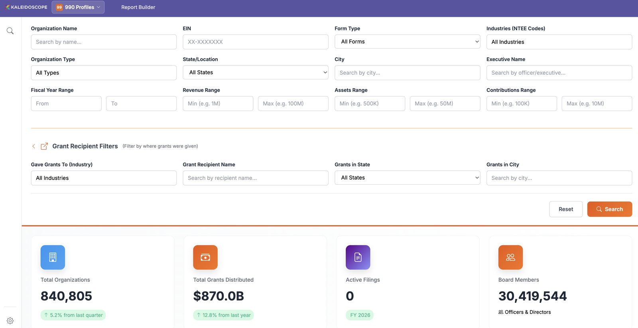This screenshot has width=638, height=328.
Task: Open Industries (NTEE Codes) selector
Action: (559, 42)
